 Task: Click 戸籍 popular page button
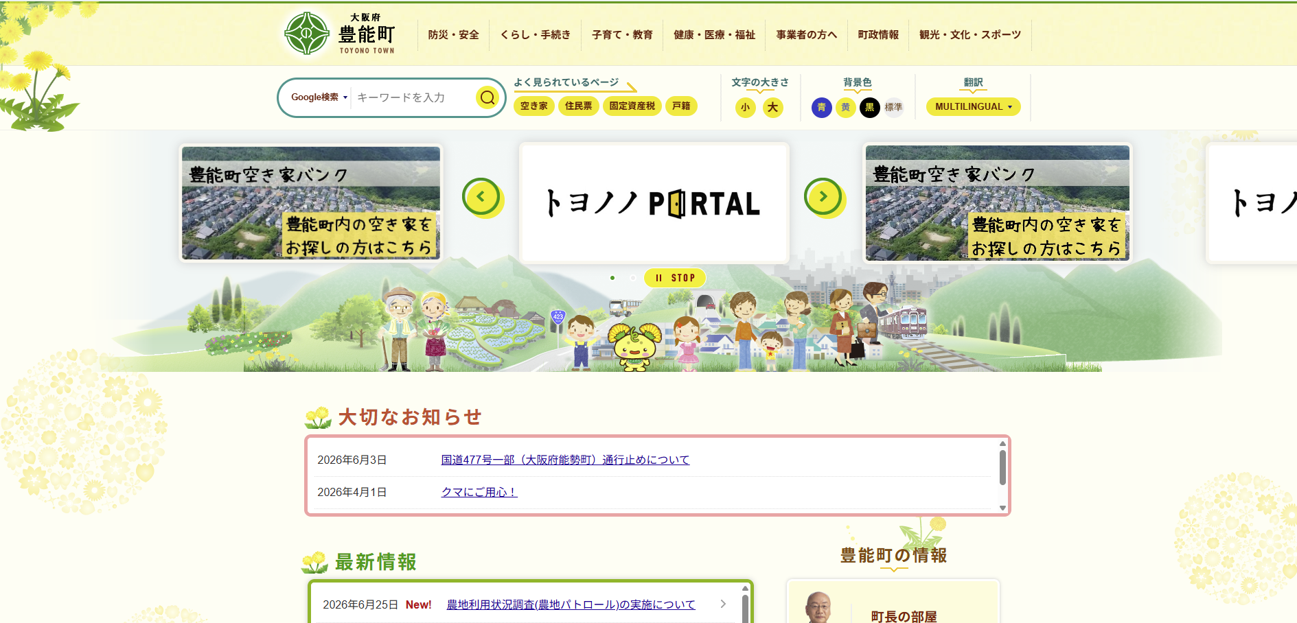coord(681,106)
